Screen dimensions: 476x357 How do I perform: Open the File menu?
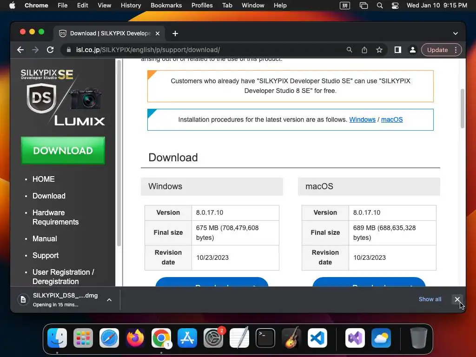tap(63, 6)
